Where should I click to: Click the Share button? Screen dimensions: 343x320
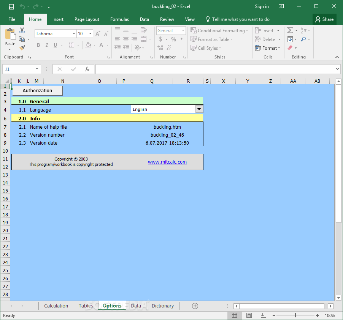point(324,19)
